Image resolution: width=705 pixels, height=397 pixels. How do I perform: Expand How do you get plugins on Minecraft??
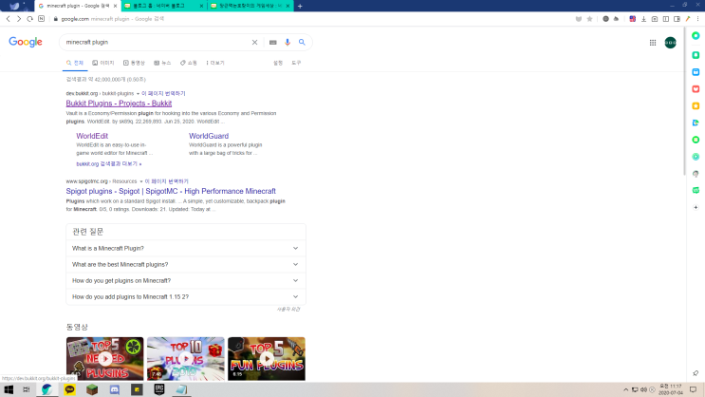(186, 281)
